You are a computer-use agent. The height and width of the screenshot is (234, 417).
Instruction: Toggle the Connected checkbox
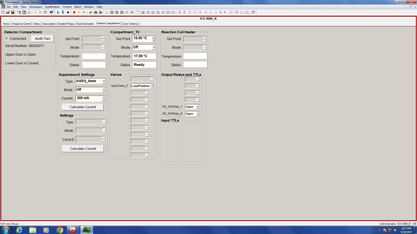(7, 39)
